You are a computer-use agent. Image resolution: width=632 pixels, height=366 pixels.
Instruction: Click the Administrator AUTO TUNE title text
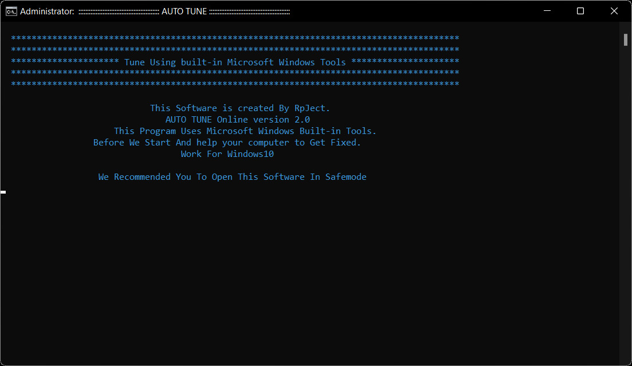[155, 11]
